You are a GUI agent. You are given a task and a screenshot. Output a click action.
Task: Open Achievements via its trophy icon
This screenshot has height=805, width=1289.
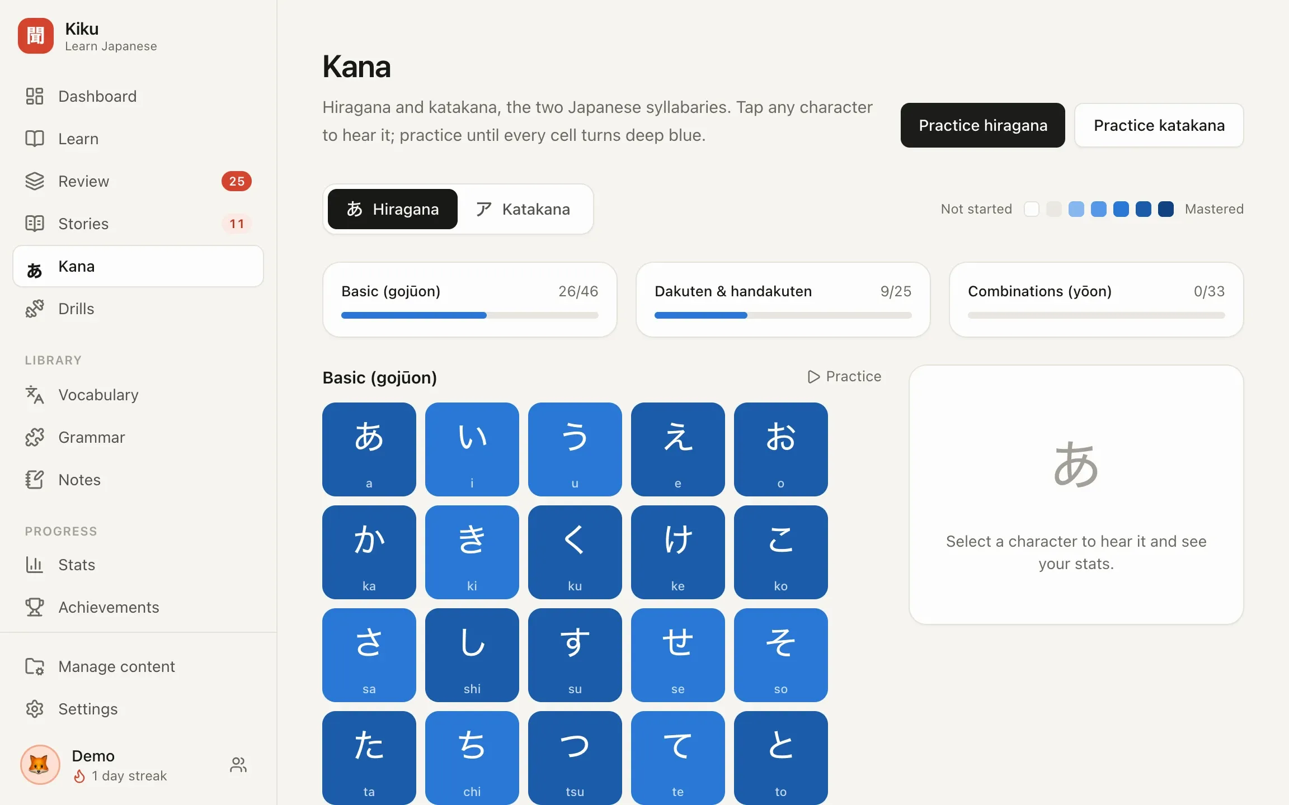coord(35,607)
